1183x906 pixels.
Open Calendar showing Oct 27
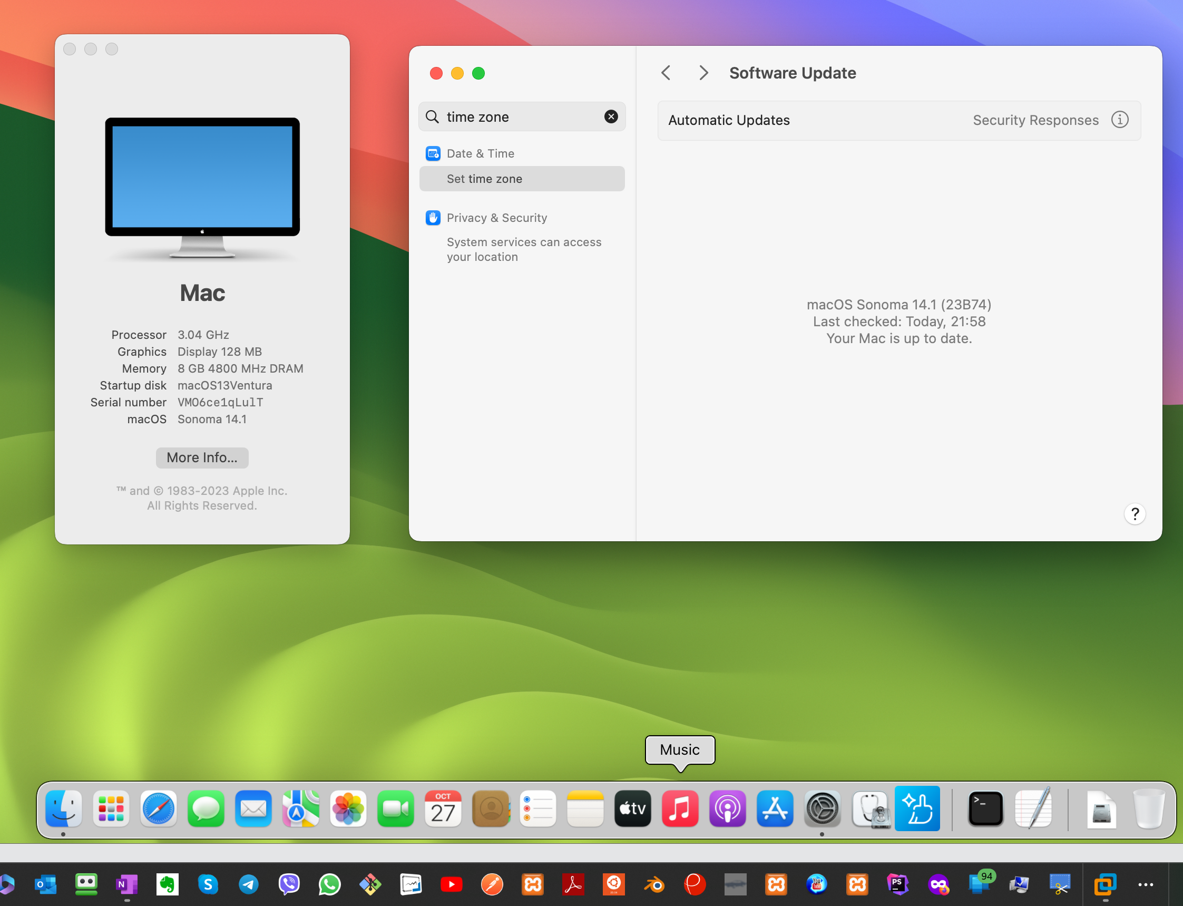[443, 808]
